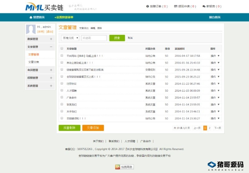This screenshot has width=249, height=173.
Task: Open 故障订单 alert icon in header
Action: pos(148,6)
